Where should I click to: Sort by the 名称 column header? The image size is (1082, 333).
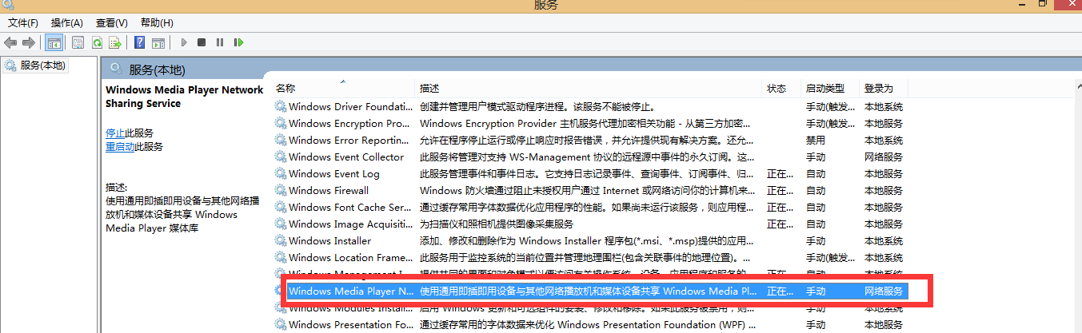(x=285, y=88)
